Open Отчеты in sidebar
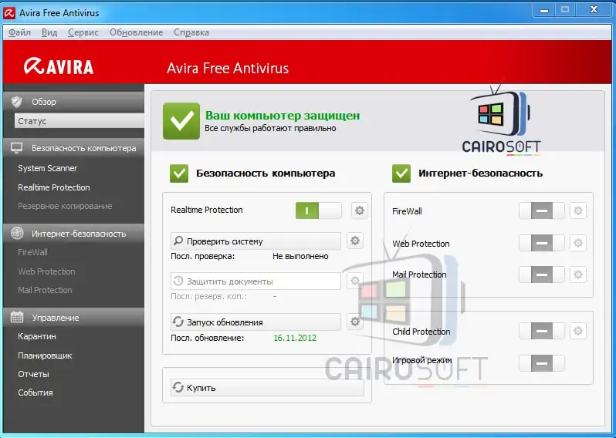Viewport: 616px width, 438px height. click(33, 374)
